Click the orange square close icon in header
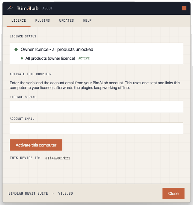193x205 pixels. point(184,8)
